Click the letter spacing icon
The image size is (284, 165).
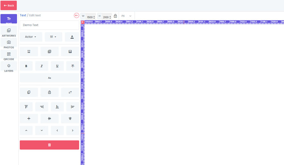pyautogui.click(x=29, y=52)
